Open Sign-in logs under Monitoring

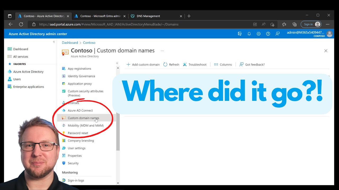coord(76,180)
